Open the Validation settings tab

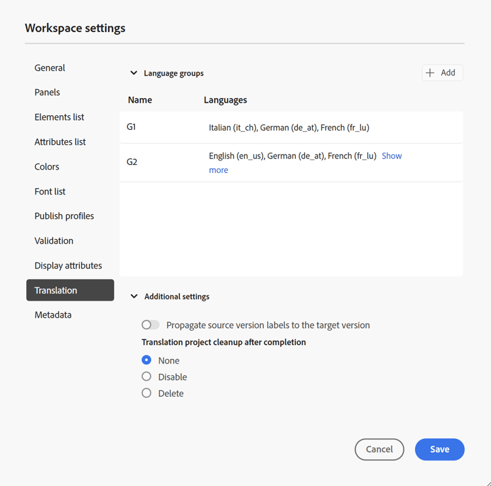click(x=54, y=240)
